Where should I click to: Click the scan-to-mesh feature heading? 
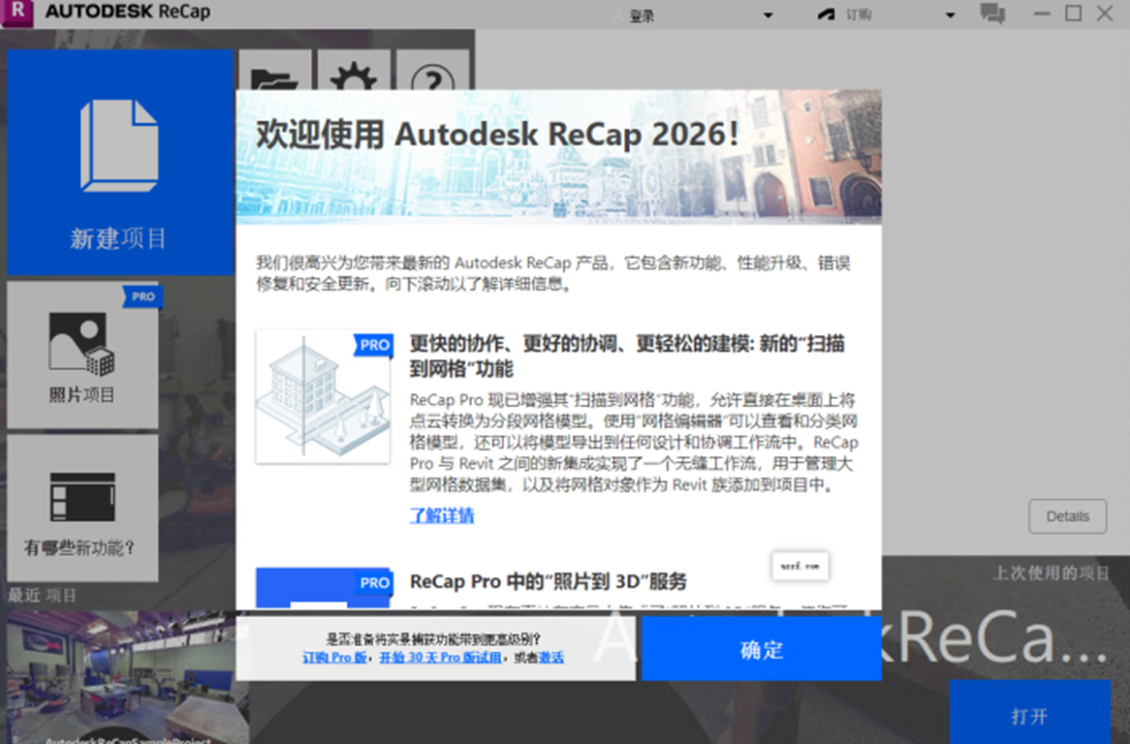[x=627, y=356]
